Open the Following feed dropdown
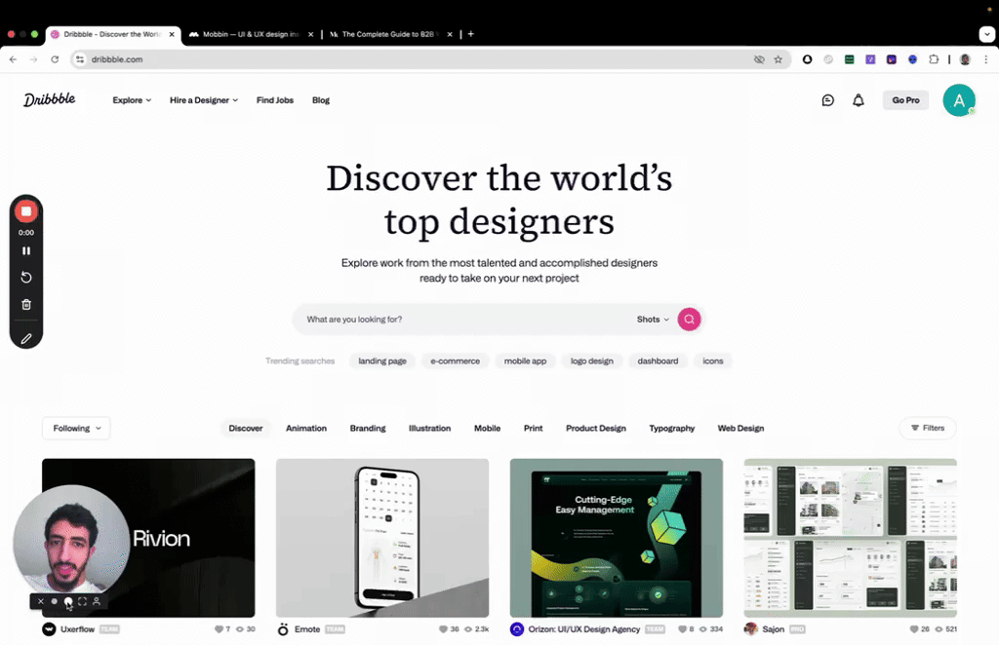 click(76, 428)
